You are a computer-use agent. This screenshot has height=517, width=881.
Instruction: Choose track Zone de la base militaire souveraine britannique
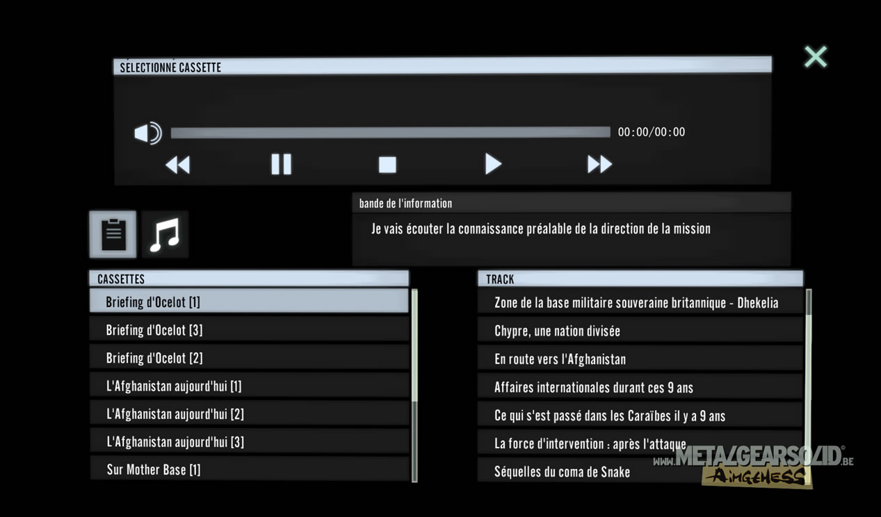click(640, 302)
